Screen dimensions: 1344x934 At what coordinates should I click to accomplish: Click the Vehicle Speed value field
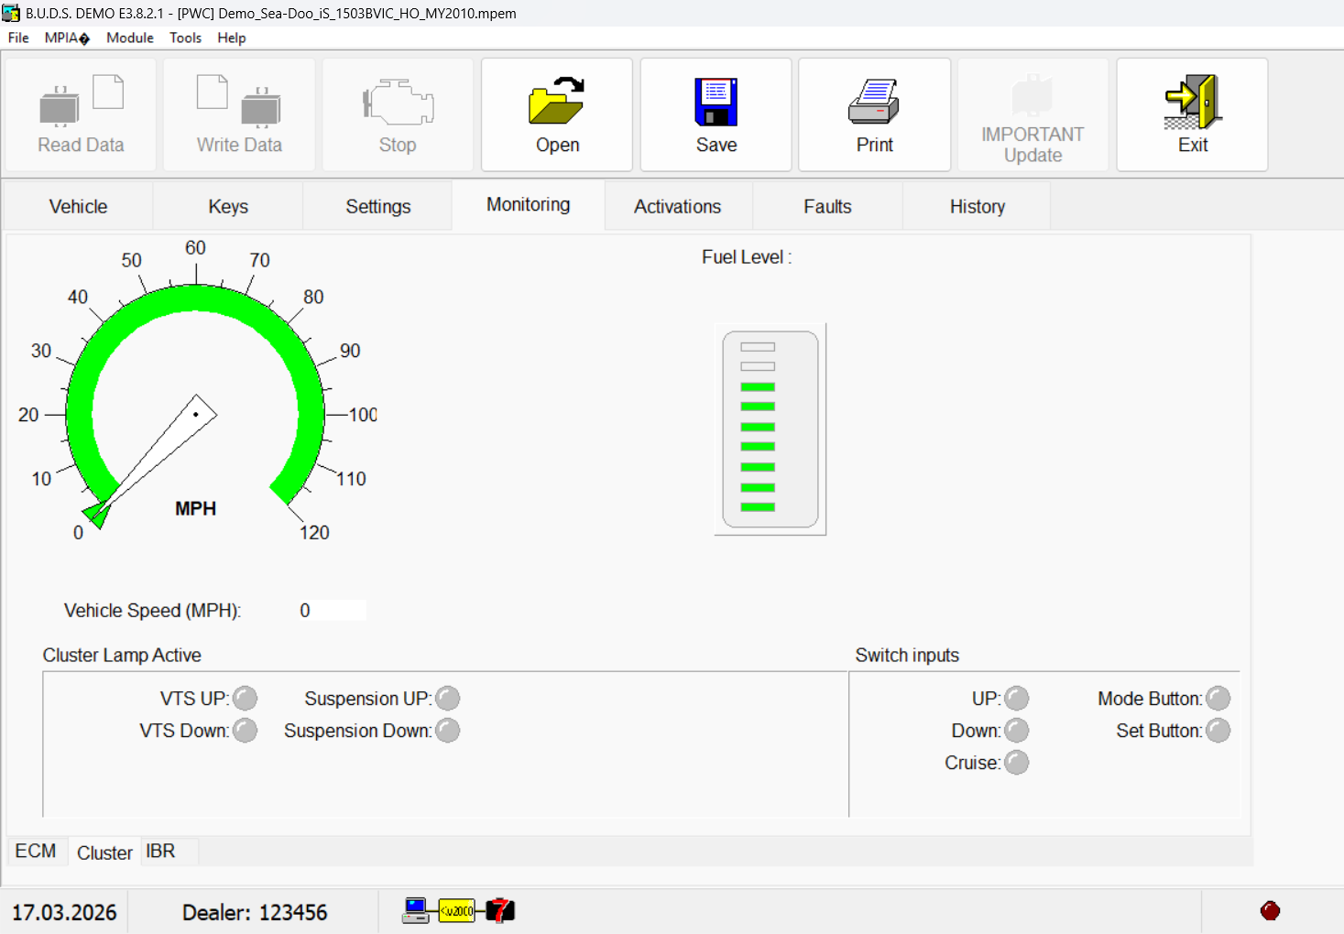click(331, 611)
